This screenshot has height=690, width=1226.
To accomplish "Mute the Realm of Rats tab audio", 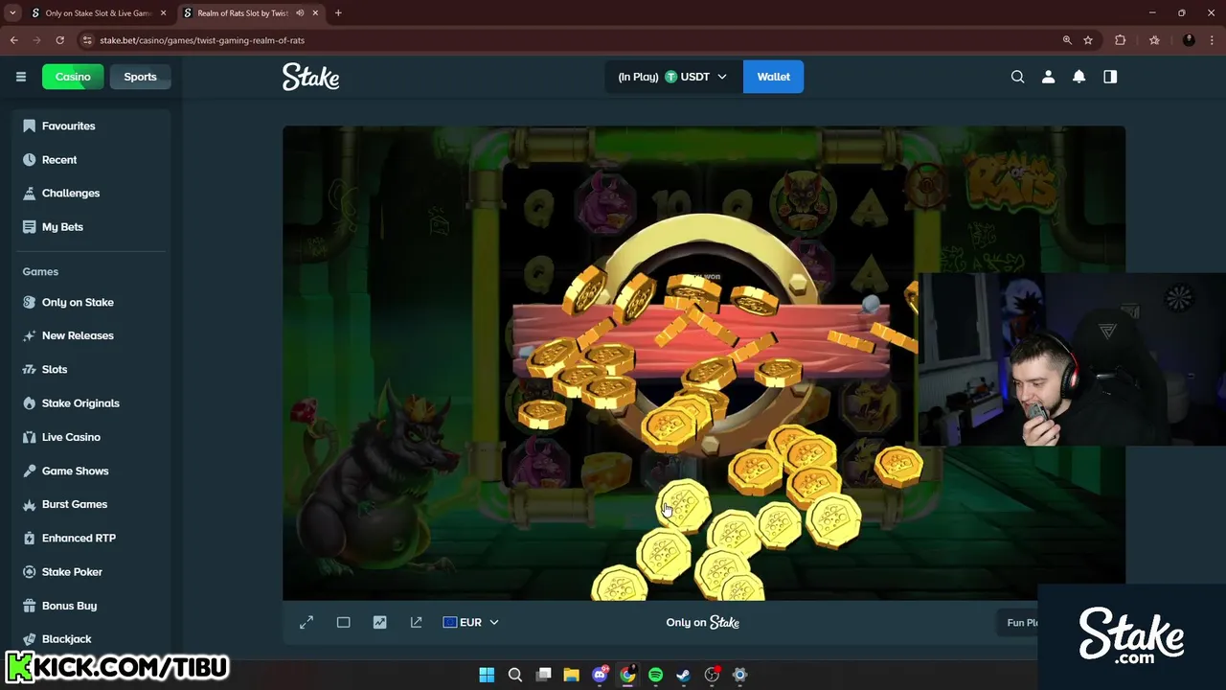I will (300, 13).
